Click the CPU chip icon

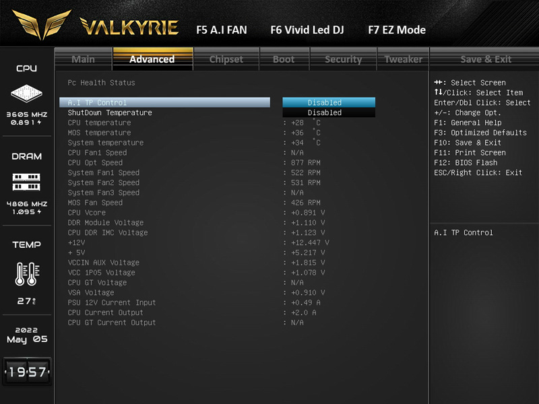(x=26, y=93)
